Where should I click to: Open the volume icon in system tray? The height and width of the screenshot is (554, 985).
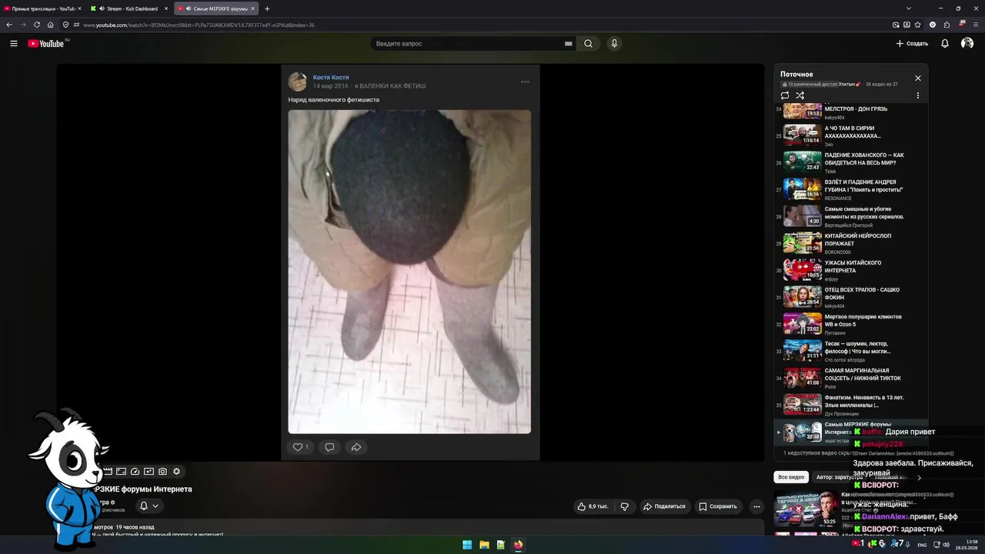pos(947,545)
